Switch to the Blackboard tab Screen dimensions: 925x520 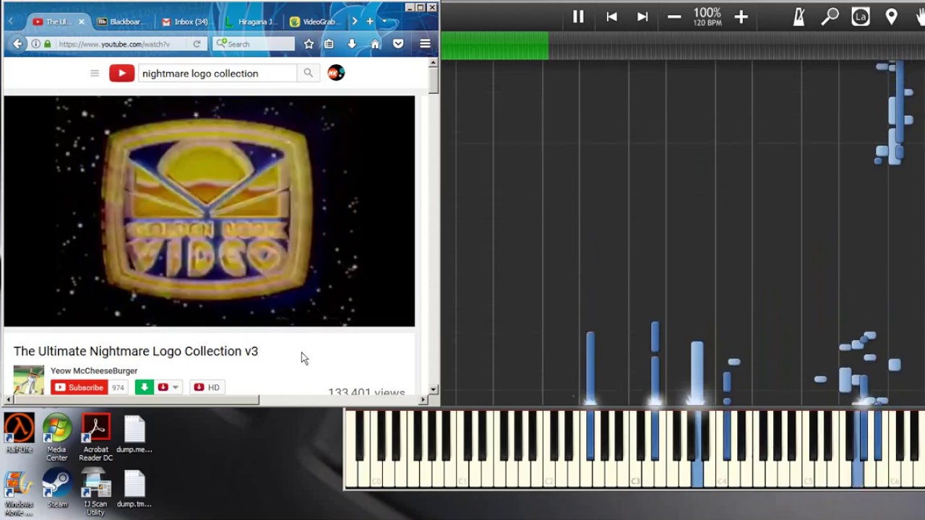(121, 22)
